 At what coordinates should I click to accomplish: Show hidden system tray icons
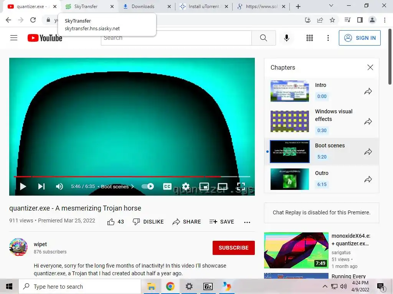point(325,286)
